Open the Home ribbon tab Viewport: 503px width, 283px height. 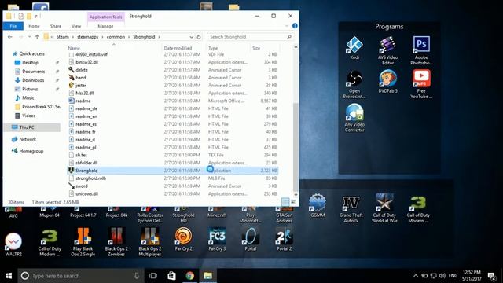coord(34,26)
